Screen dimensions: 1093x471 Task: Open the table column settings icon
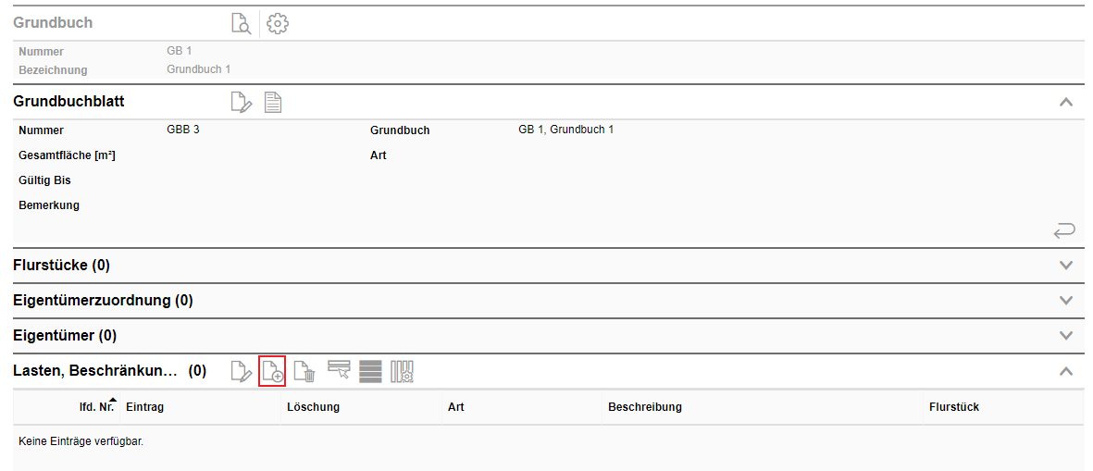click(402, 371)
